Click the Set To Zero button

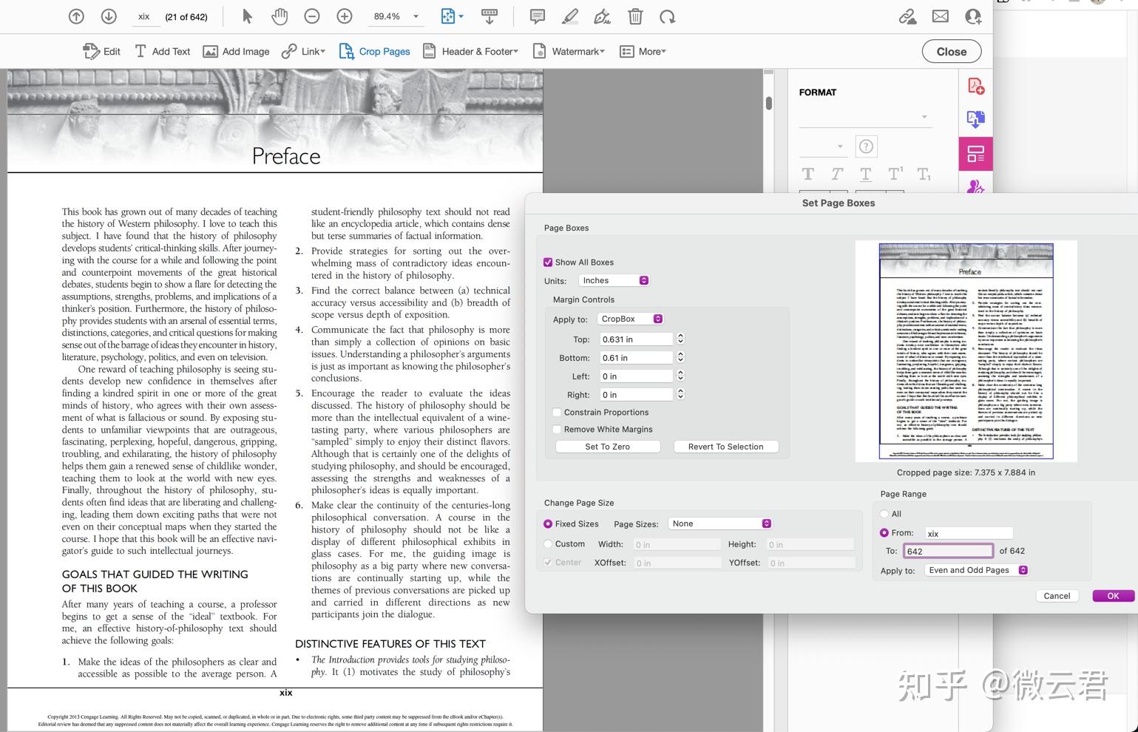[x=607, y=446]
